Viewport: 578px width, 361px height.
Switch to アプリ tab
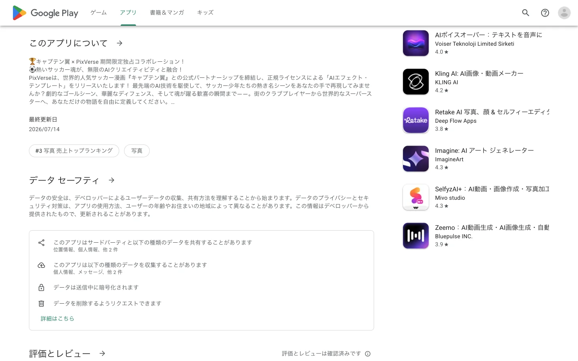tap(128, 12)
